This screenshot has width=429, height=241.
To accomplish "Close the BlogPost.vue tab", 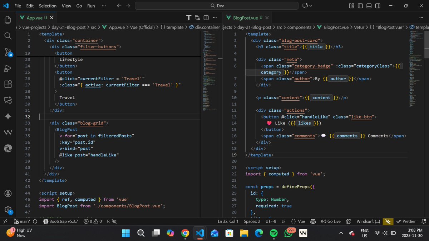I will (267, 18).
